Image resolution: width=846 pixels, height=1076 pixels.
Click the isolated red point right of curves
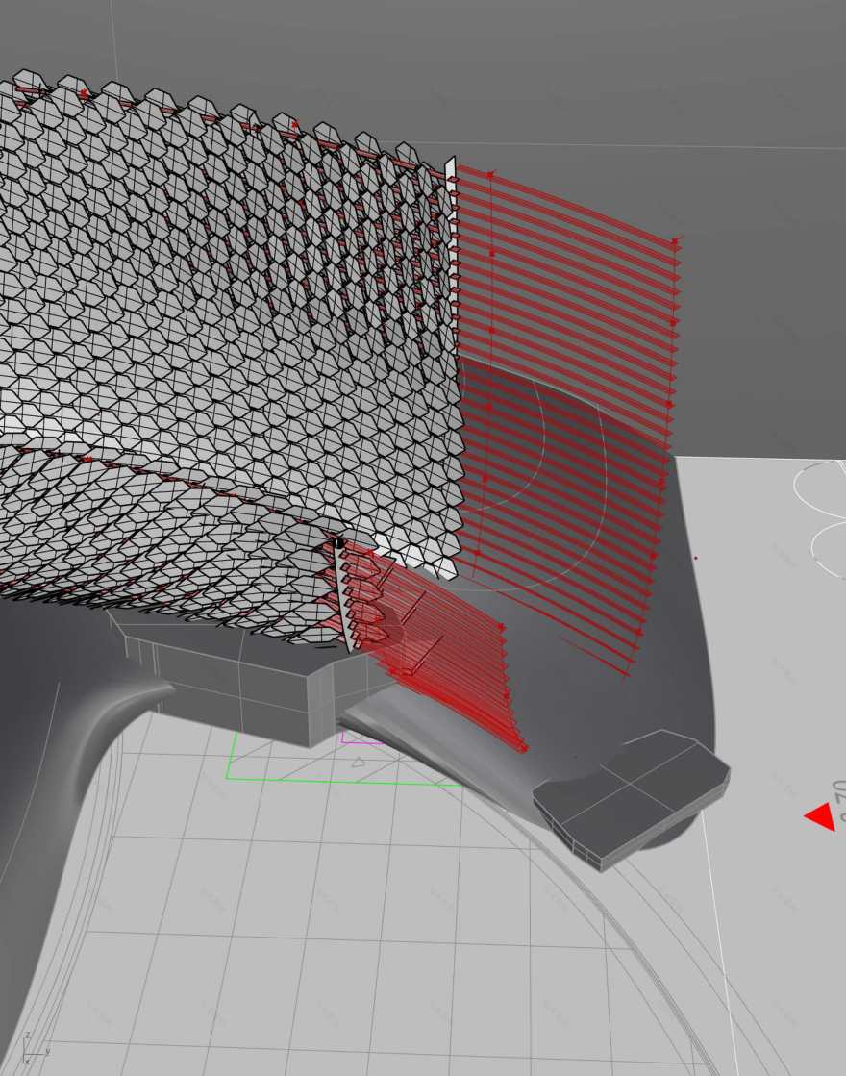(695, 558)
